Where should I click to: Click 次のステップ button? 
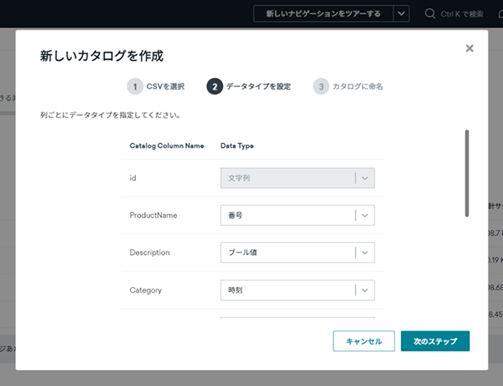click(435, 341)
